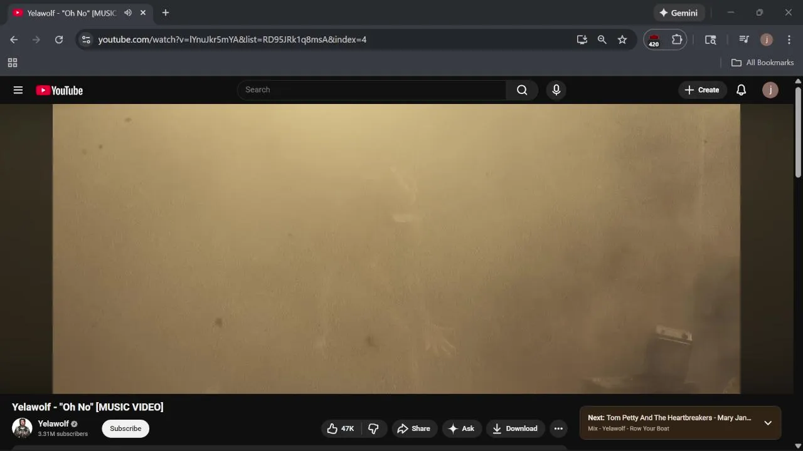
Task: Open the All Bookmarks folder
Action: point(763,63)
